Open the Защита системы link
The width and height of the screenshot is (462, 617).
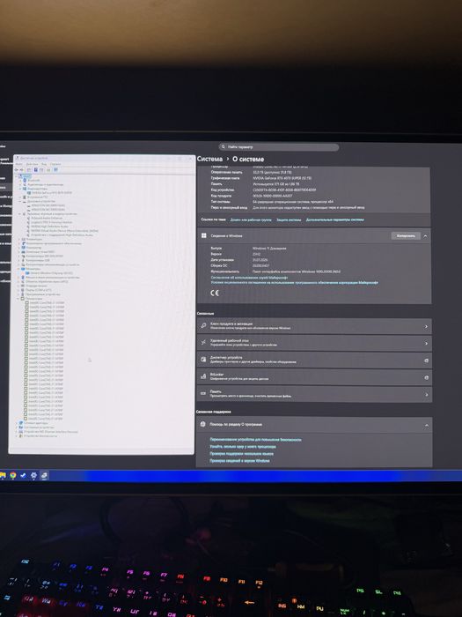click(x=289, y=219)
